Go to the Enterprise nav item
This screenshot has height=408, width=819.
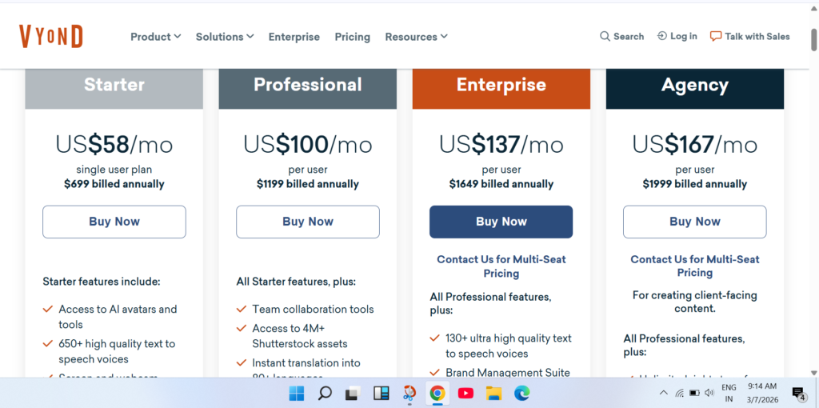[x=294, y=37]
